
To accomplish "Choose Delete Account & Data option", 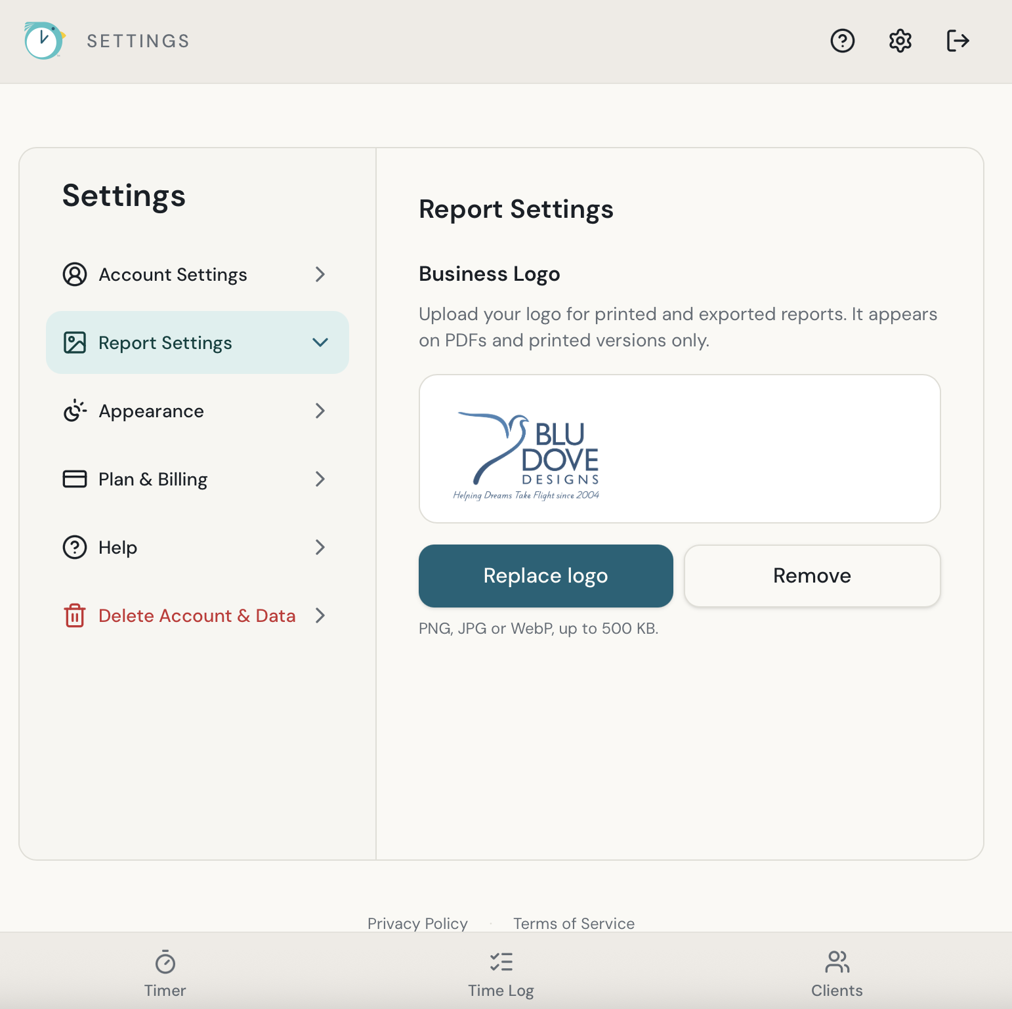I will pyautogui.click(x=197, y=615).
